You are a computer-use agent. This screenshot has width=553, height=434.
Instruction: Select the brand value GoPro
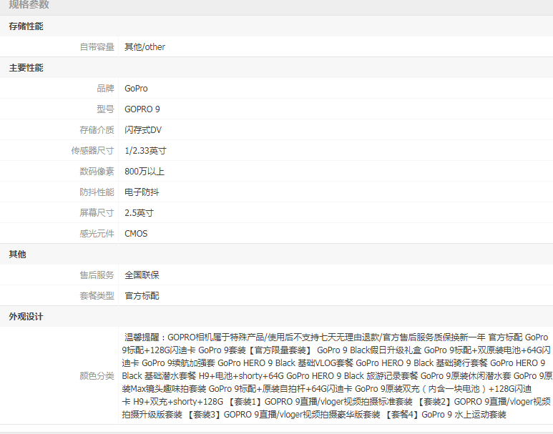point(136,89)
